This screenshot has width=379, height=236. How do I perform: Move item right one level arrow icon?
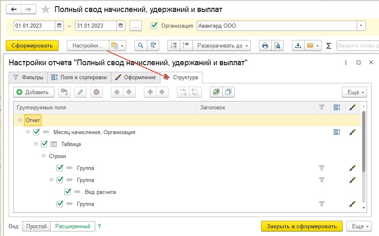[x=162, y=92]
